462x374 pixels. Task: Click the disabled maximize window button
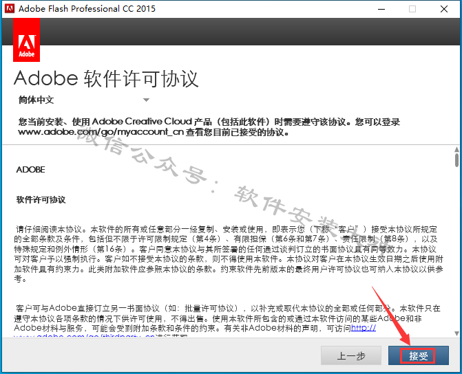pos(412,9)
